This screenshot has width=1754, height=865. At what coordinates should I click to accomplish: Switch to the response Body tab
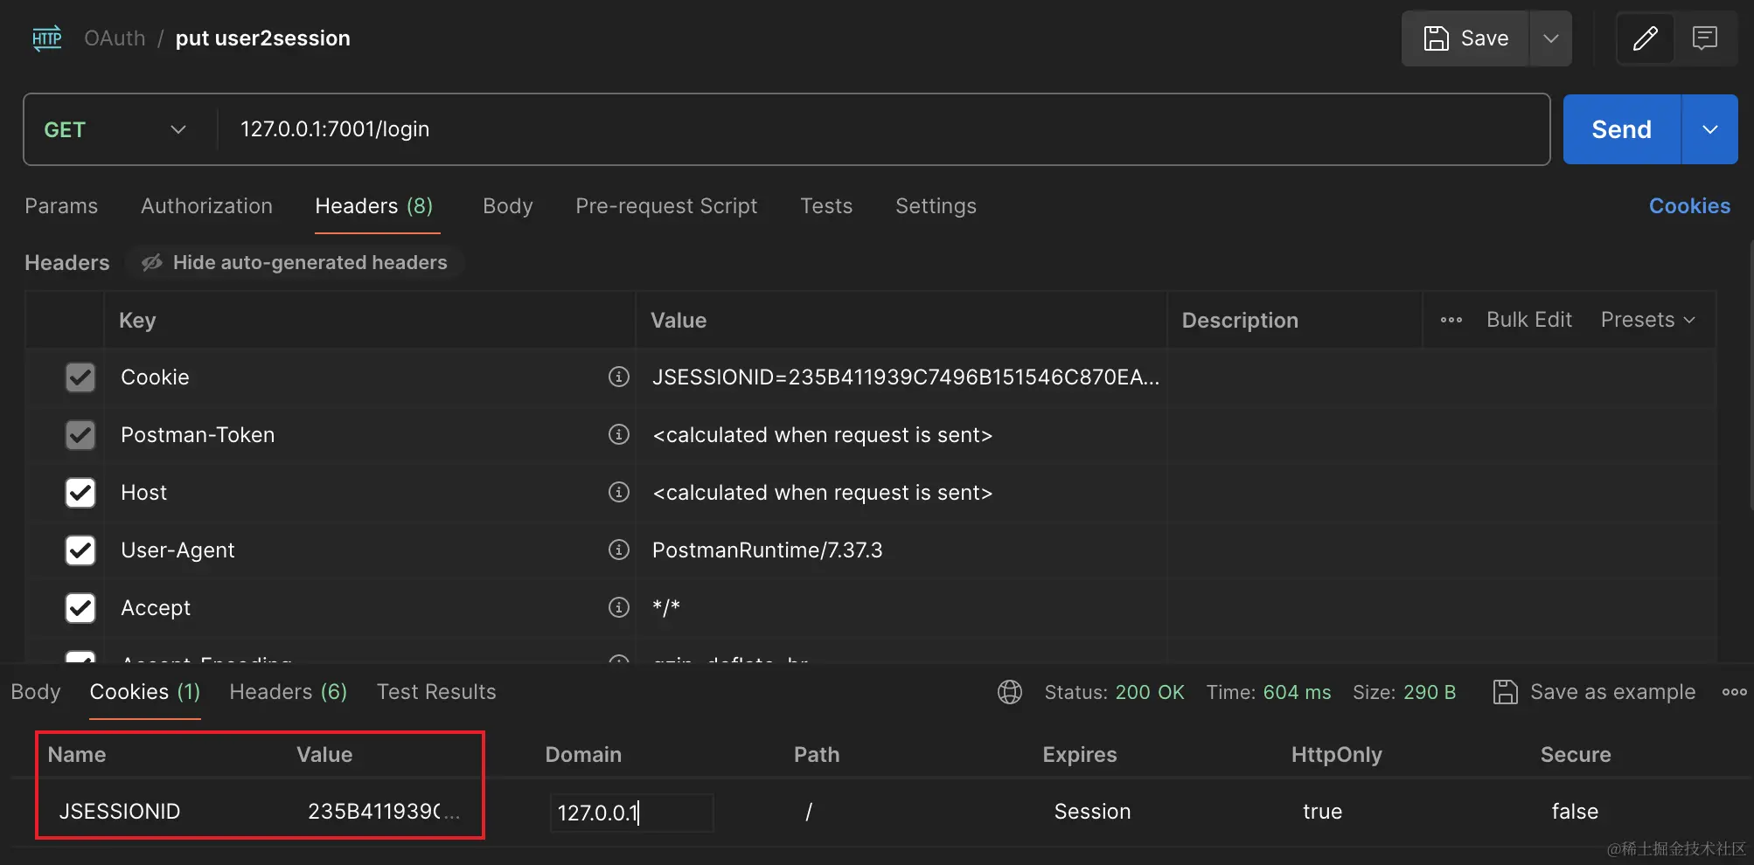(36, 692)
